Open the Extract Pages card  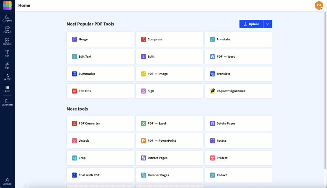coord(169,158)
